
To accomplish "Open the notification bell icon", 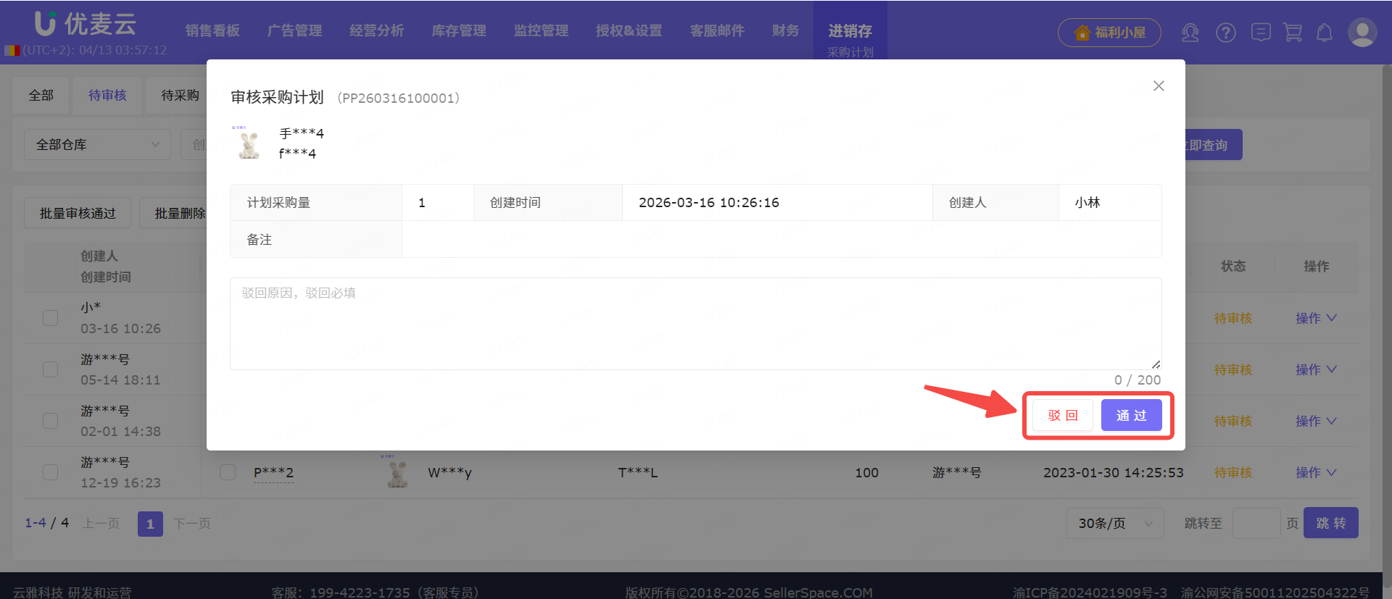I will pos(1325,33).
